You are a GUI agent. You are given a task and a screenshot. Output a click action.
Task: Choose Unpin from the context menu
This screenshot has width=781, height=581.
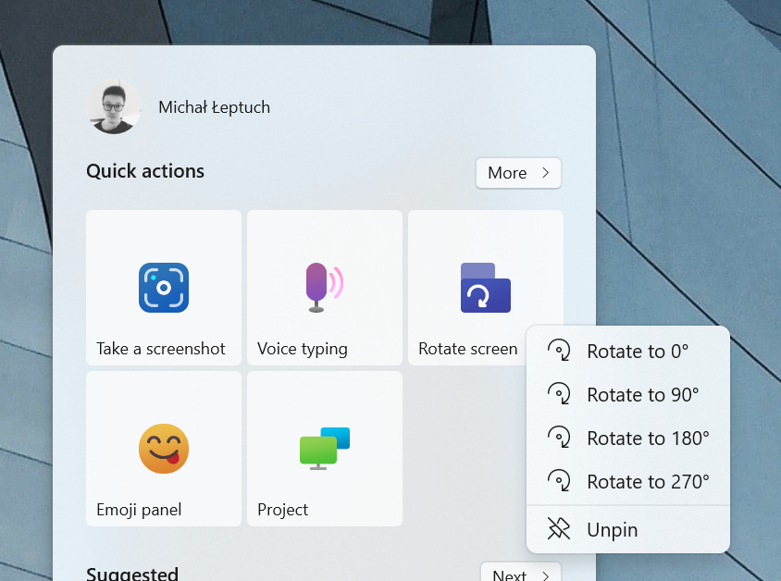(614, 528)
